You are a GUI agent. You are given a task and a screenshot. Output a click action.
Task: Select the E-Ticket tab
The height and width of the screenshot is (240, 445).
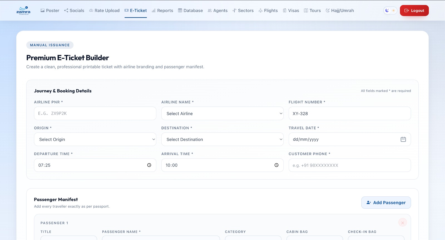(x=136, y=11)
